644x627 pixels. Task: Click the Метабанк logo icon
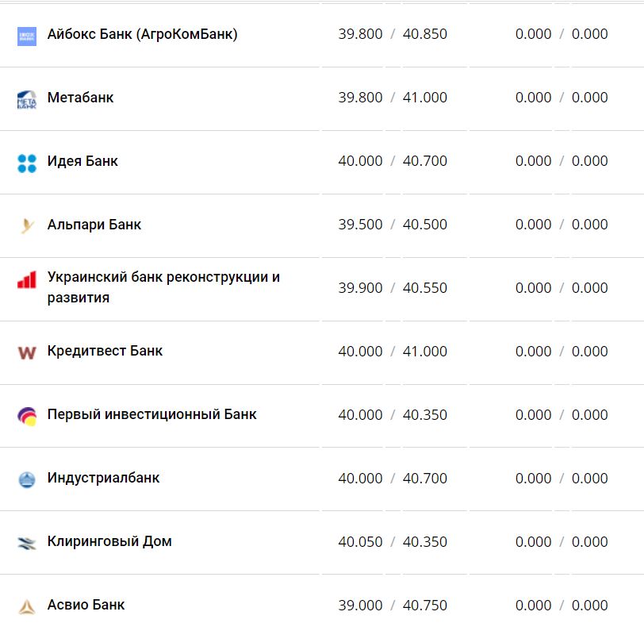[27, 99]
